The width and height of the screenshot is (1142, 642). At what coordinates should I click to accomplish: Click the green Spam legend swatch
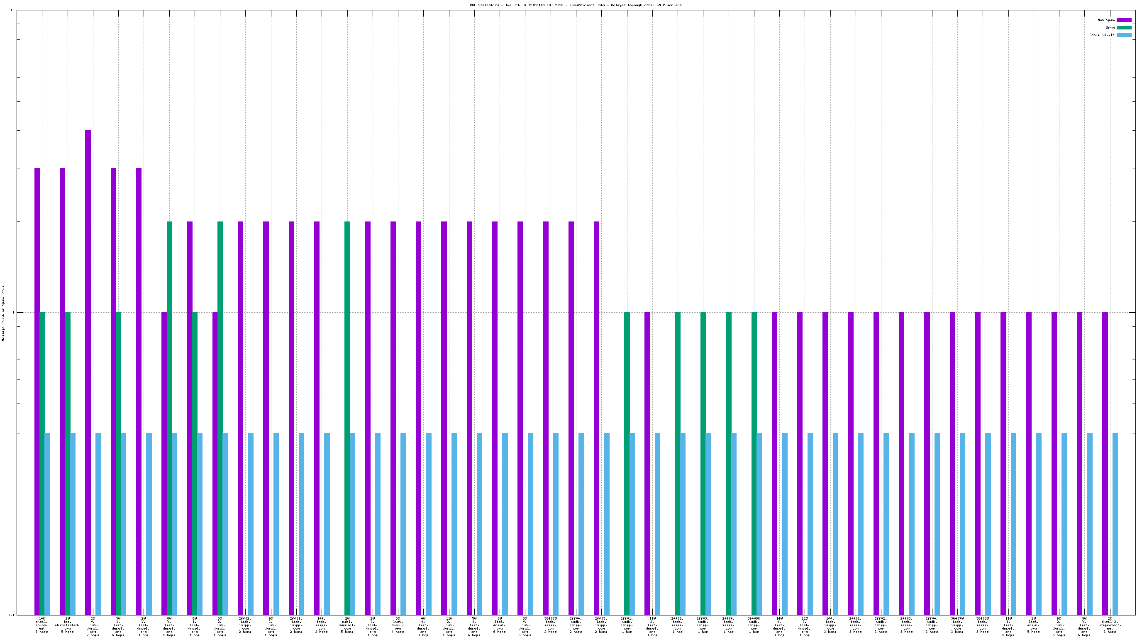tap(1124, 27)
